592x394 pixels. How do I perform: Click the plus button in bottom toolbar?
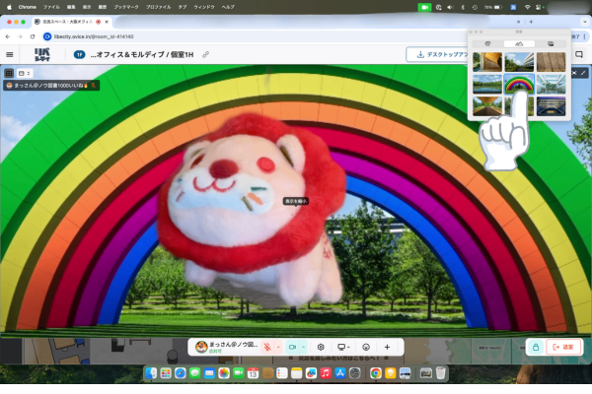click(x=387, y=347)
